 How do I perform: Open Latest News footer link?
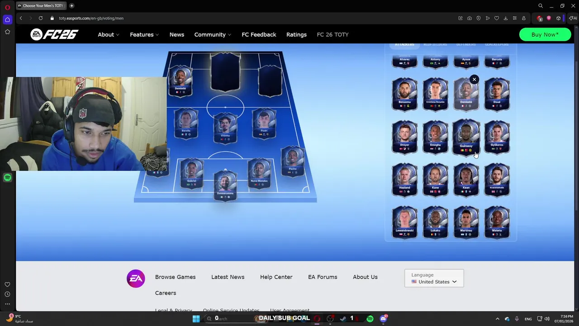point(228,277)
